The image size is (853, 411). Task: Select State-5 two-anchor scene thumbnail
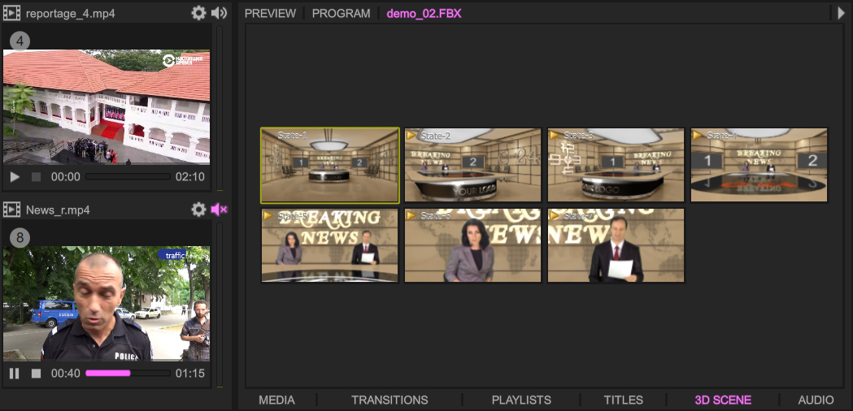click(329, 245)
